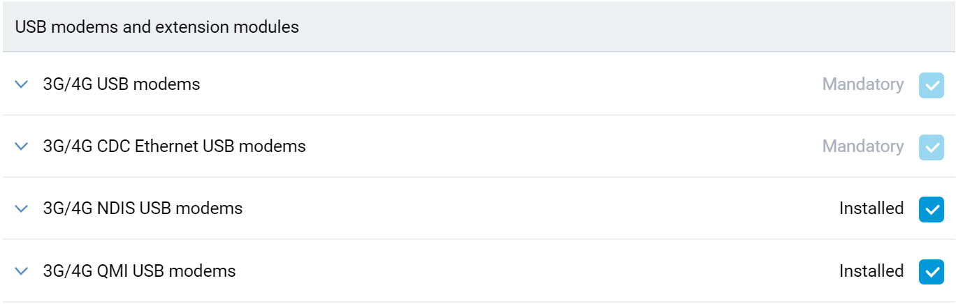Click the 3G/4G CDC Ethernet modems checkbox

tap(931, 147)
